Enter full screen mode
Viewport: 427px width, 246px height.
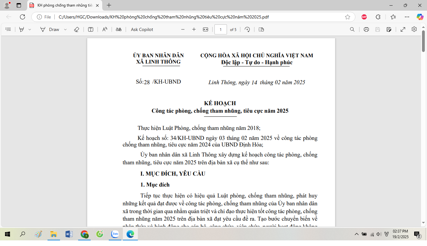click(x=403, y=29)
